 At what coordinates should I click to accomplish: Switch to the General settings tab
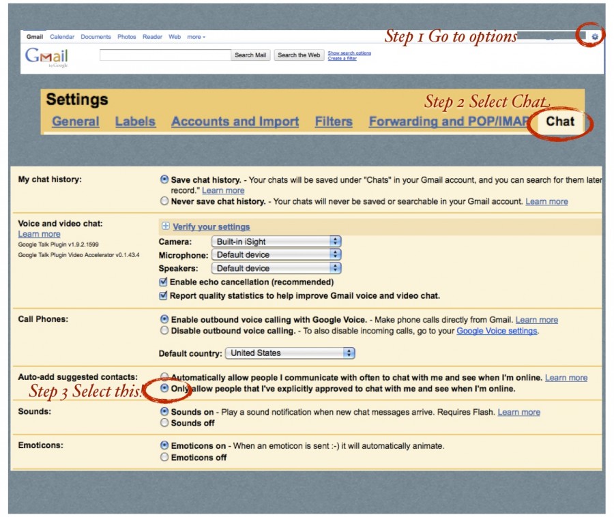point(75,122)
